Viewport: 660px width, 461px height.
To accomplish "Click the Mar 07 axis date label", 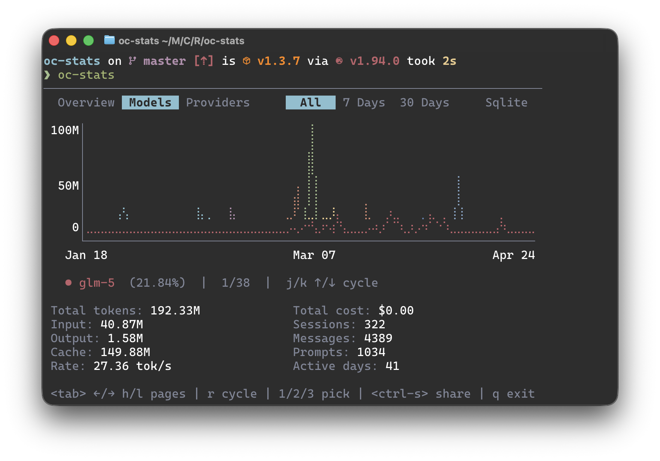I will [314, 255].
